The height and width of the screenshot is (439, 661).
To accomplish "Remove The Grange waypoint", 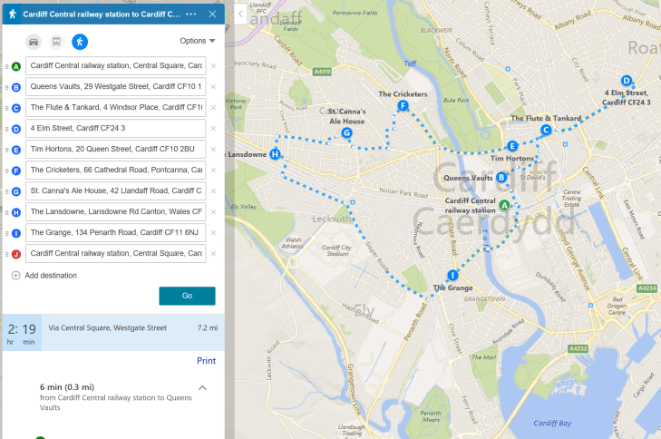I will pos(213,233).
